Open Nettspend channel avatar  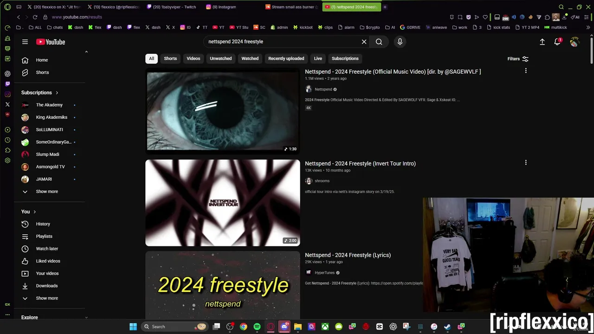[x=309, y=89]
